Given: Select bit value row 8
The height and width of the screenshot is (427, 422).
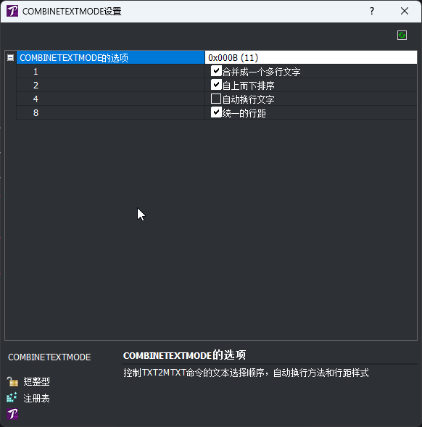Looking at the screenshot, I should pyautogui.click(x=111, y=112).
